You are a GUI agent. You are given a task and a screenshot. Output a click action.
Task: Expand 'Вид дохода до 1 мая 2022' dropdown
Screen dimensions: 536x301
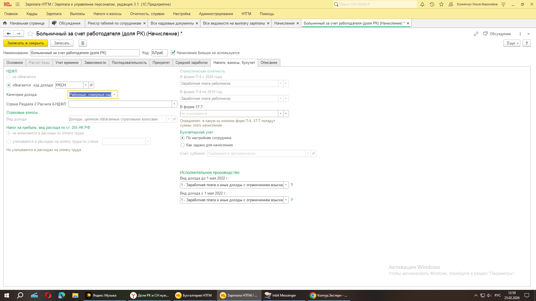[286, 185]
